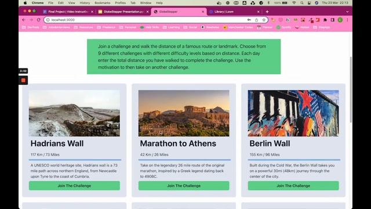Open macOS Spotlight search icon
This screenshot has width=371, height=209.
pyautogui.click(x=302, y=3)
